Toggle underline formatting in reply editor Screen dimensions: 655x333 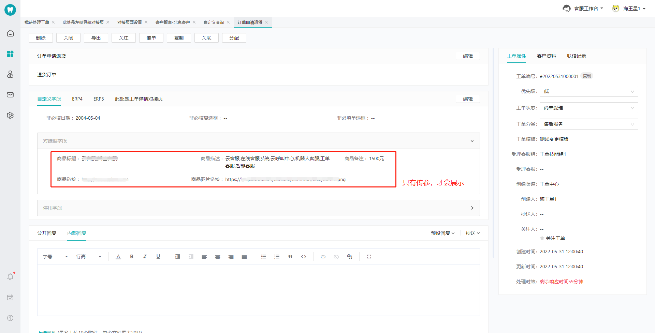(x=158, y=257)
